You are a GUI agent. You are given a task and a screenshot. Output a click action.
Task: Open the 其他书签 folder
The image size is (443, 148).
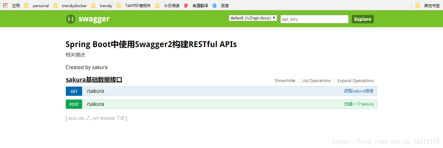428,6
